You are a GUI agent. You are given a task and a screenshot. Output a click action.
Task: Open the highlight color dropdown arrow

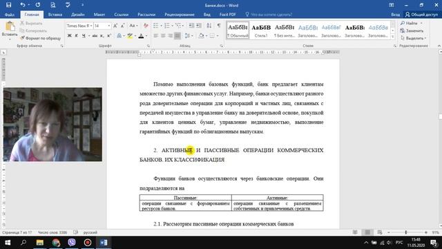135,36
